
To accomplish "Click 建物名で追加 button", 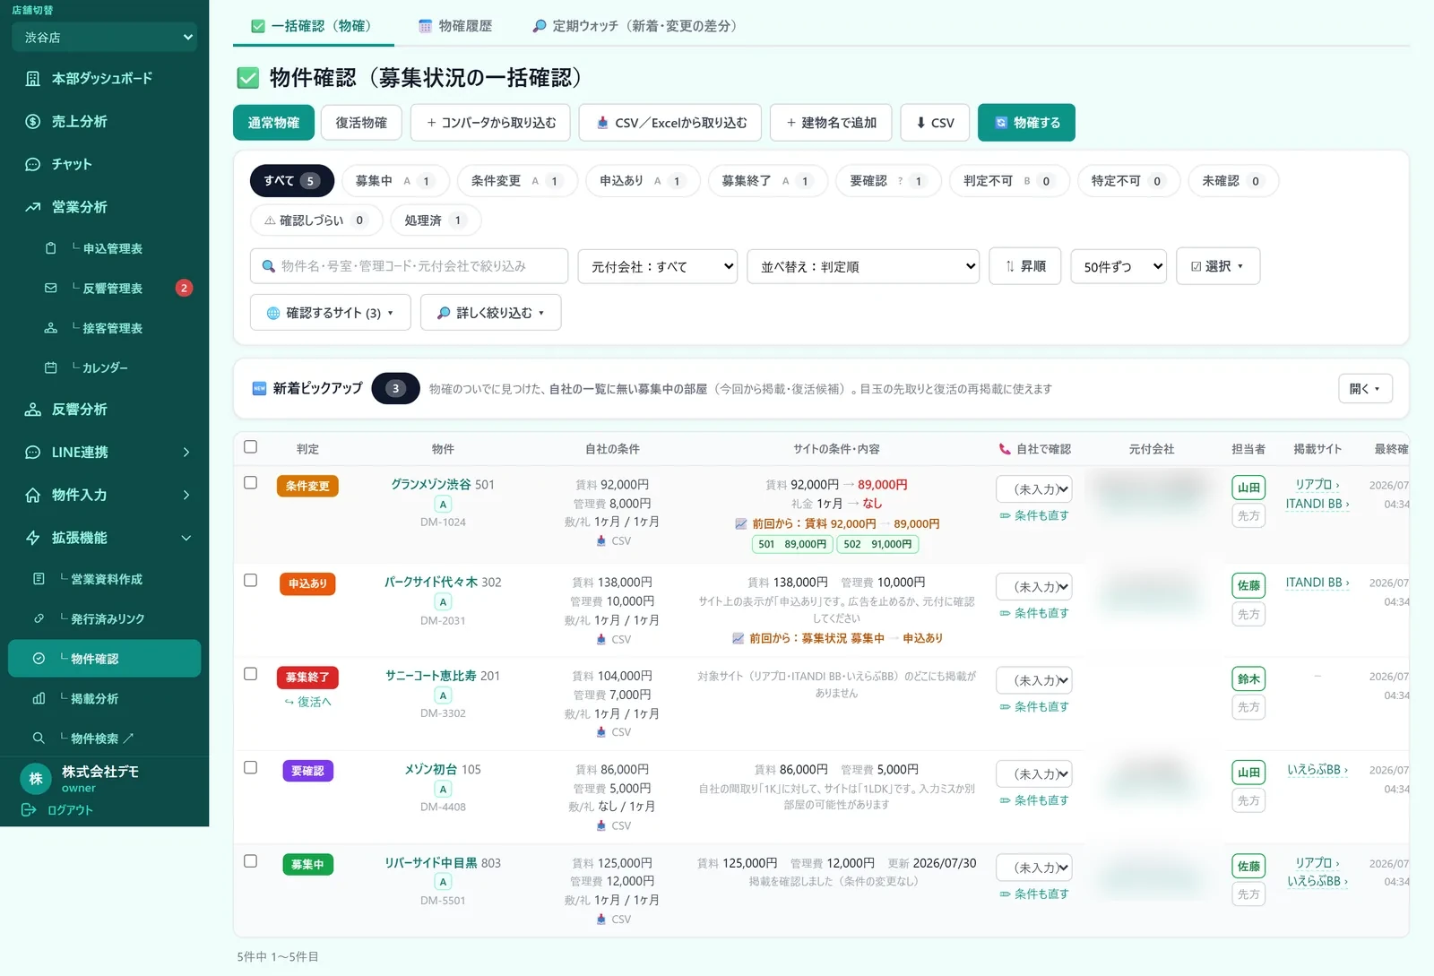I will click(x=831, y=123).
